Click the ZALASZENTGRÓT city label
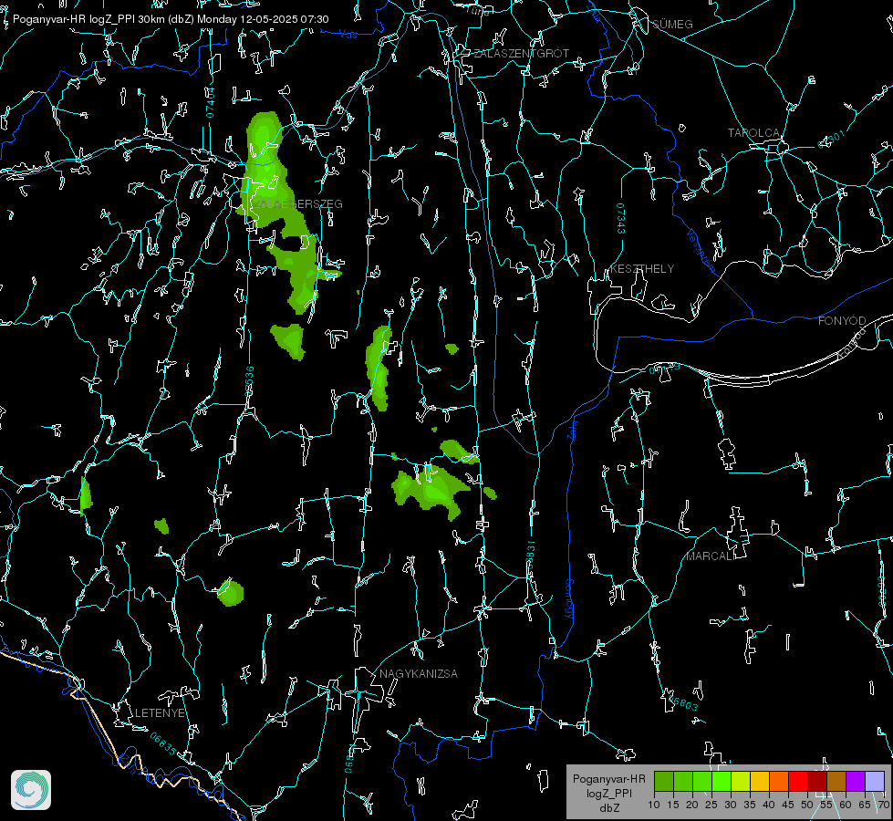The height and width of the screenshot is (821, 893). tap(521, 54)
